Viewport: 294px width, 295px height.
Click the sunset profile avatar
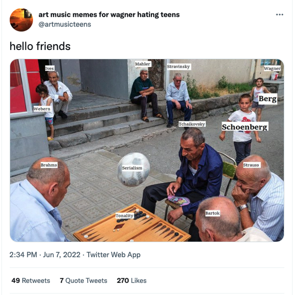pos(21,20)
